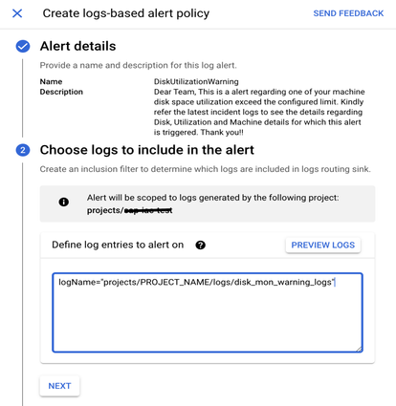Click the Description field label

61,92
